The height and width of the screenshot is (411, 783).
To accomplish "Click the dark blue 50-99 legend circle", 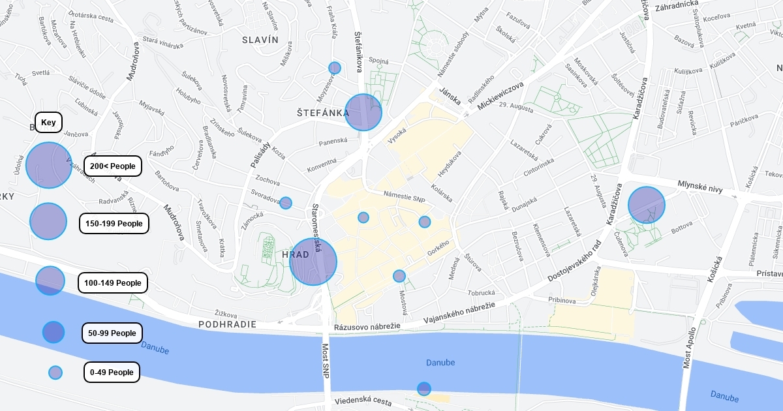I will click(54, 332).
